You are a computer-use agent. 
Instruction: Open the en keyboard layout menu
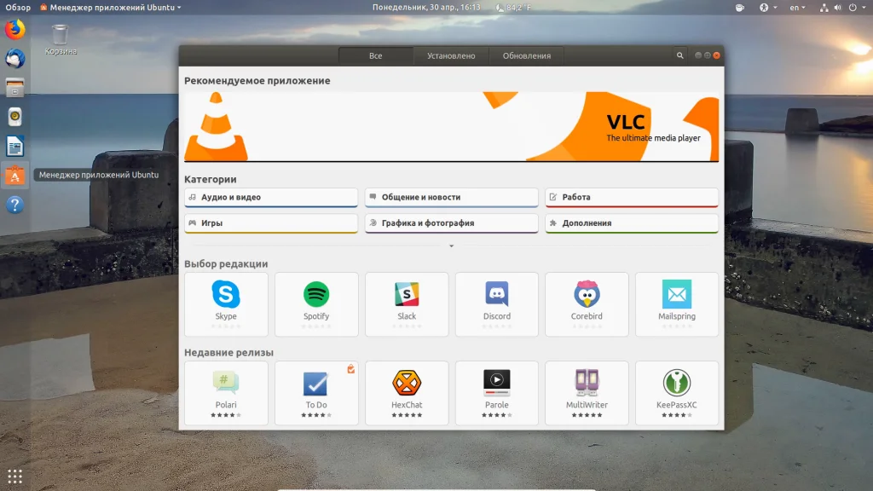tap(797, 8)
